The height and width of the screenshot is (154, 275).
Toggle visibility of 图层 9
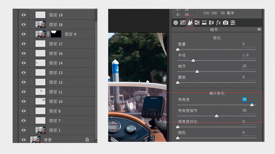[x=24, y=34]
